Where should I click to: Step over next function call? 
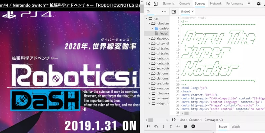click(156, 126)
